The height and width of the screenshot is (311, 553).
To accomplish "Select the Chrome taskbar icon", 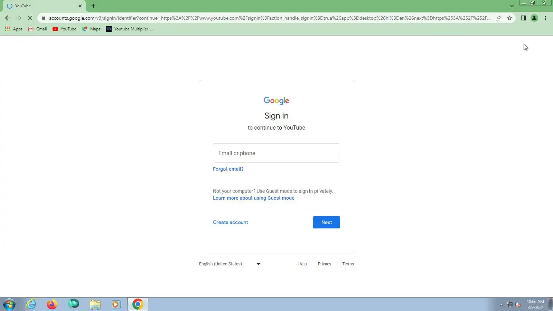I will click(138, 304).
